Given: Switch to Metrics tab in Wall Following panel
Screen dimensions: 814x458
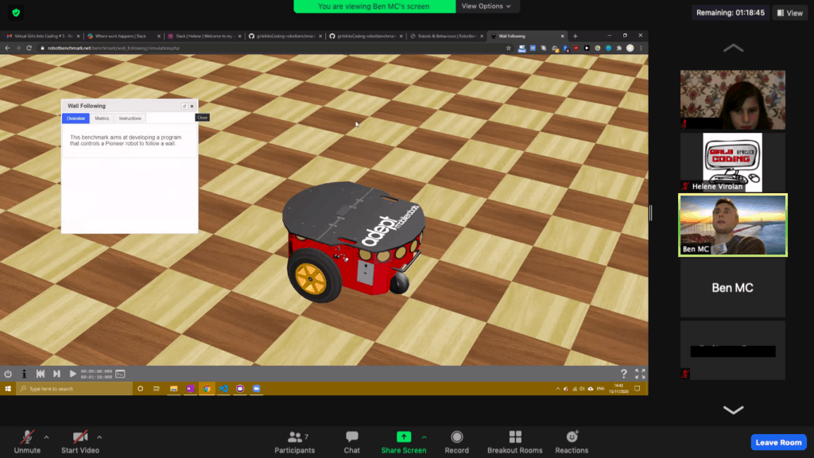Looking at the screenshot, I should (x=102, y=118).
